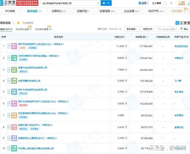
Task: Switch to the IPO申报 tab
Action: click(10, 11)
